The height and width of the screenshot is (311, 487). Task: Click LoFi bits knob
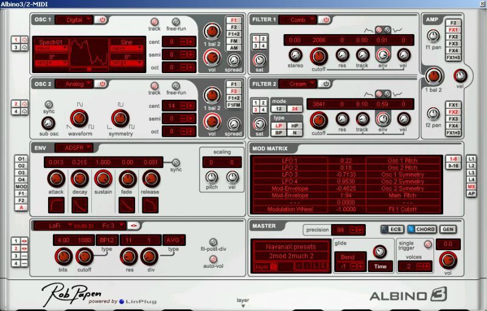pos(63,256)
